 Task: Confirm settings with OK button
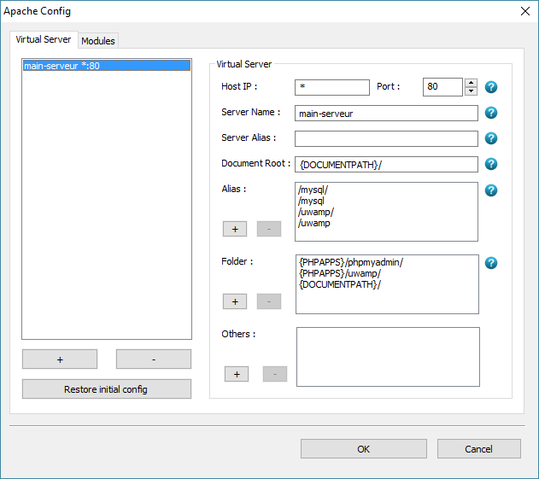coord(363,449)
